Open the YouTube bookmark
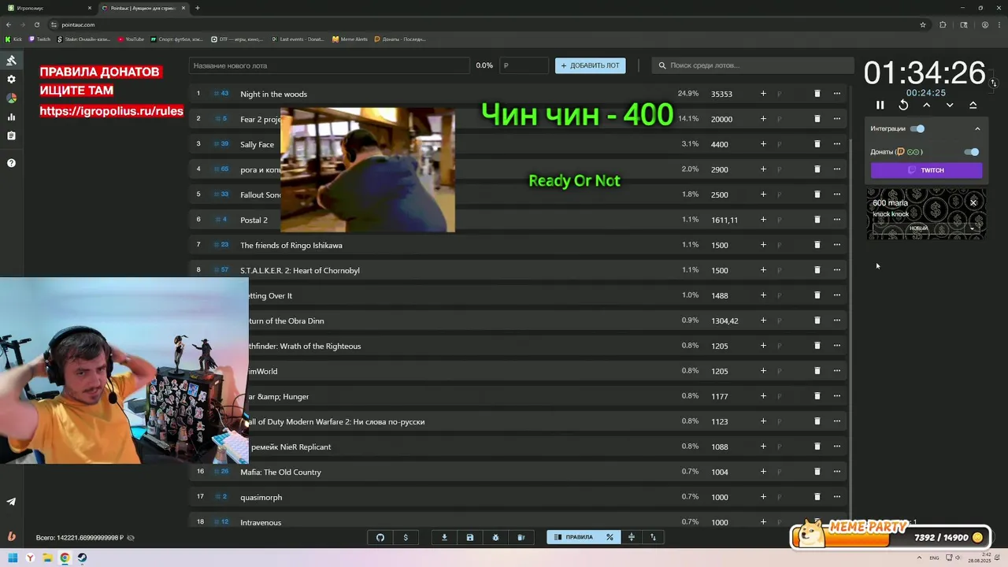Image resolution: width=1008 pixels, height=567 pixels. (132, 39)
